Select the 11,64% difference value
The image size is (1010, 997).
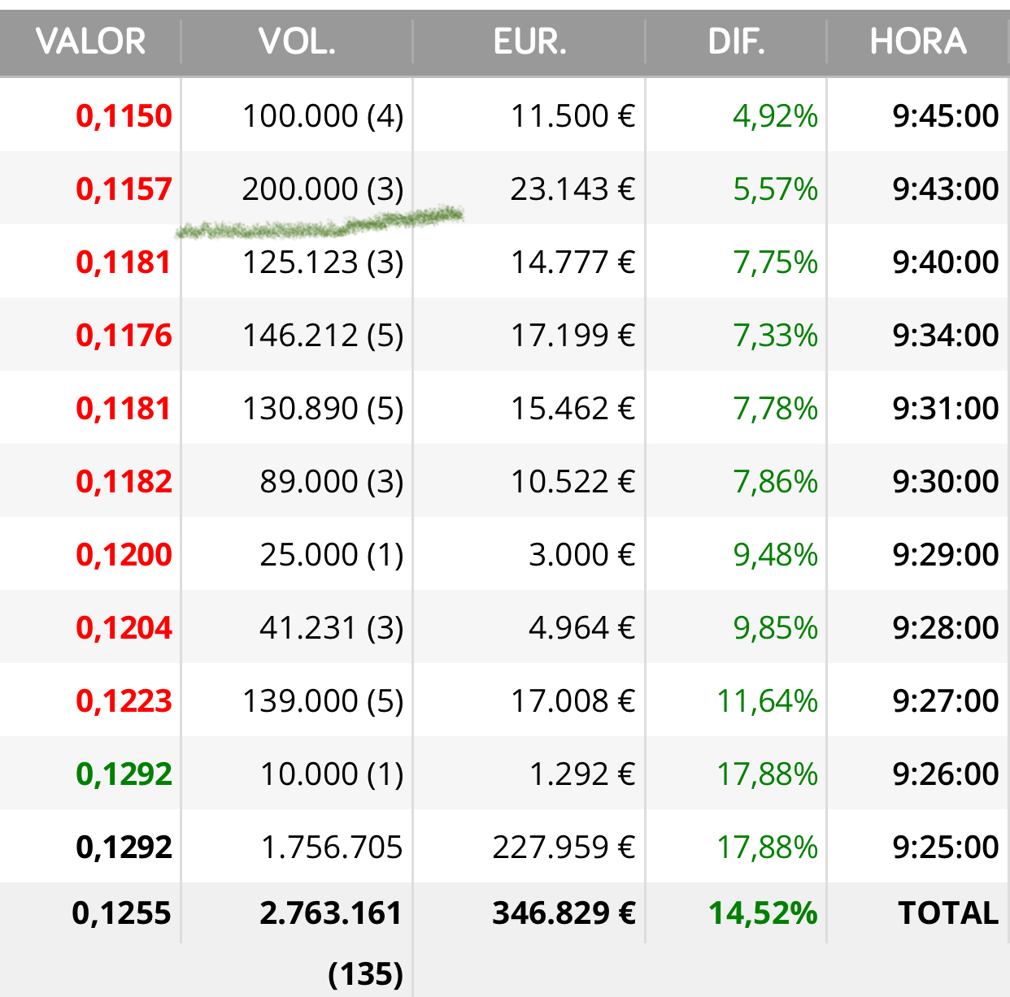(x=767, y=701)
